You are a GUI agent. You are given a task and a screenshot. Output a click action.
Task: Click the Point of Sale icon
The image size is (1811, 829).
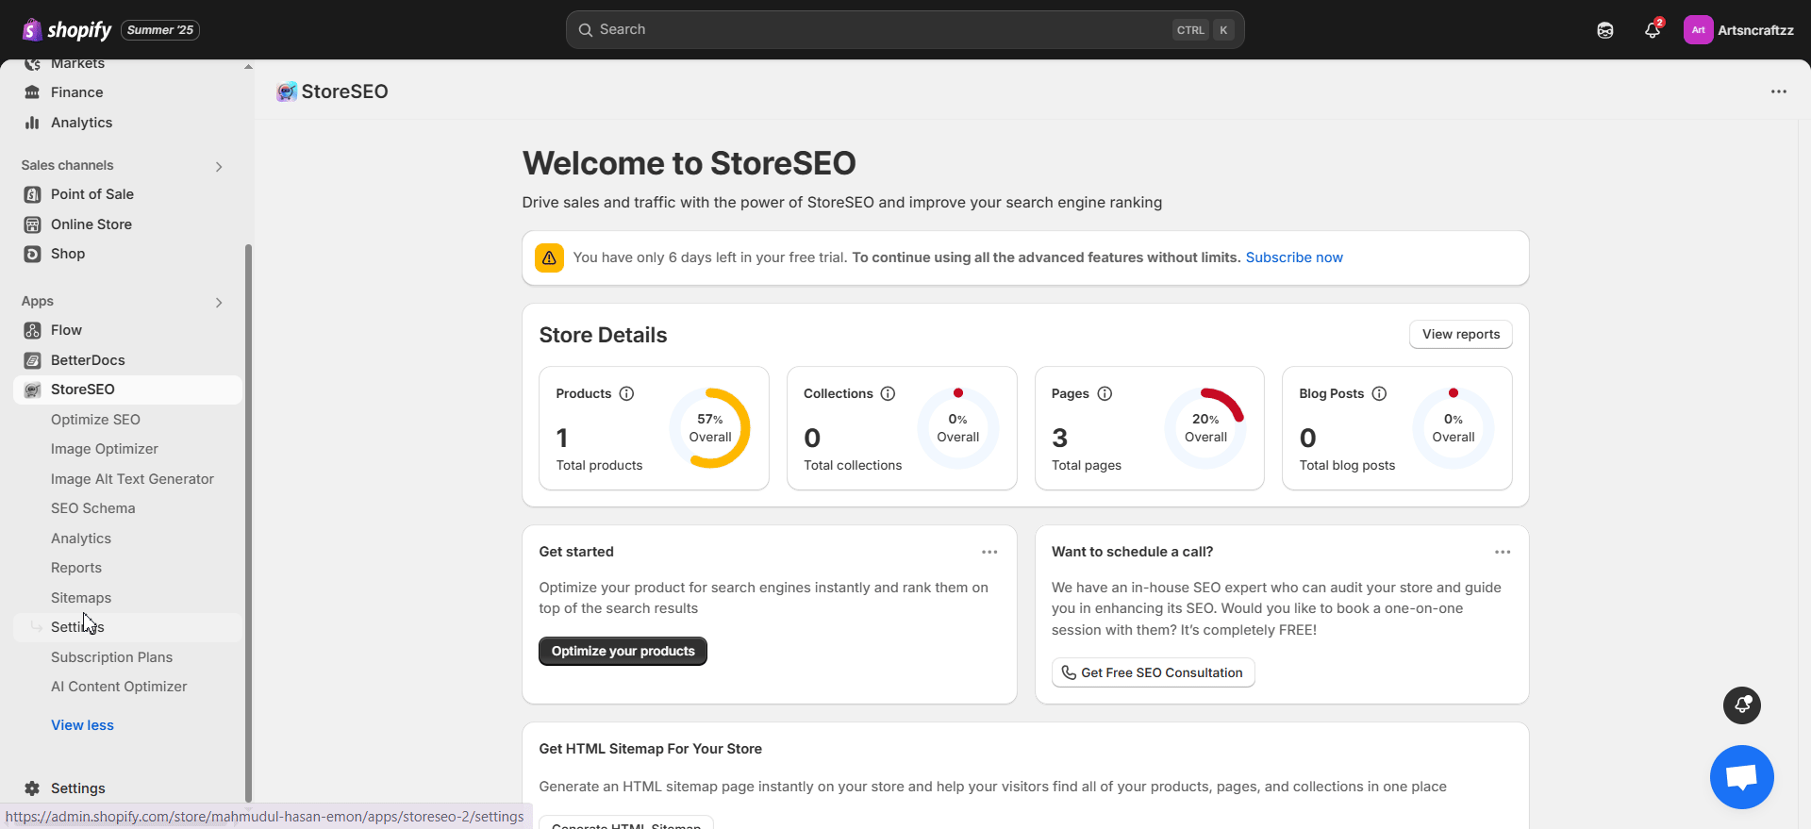click(x=32, y=194)
